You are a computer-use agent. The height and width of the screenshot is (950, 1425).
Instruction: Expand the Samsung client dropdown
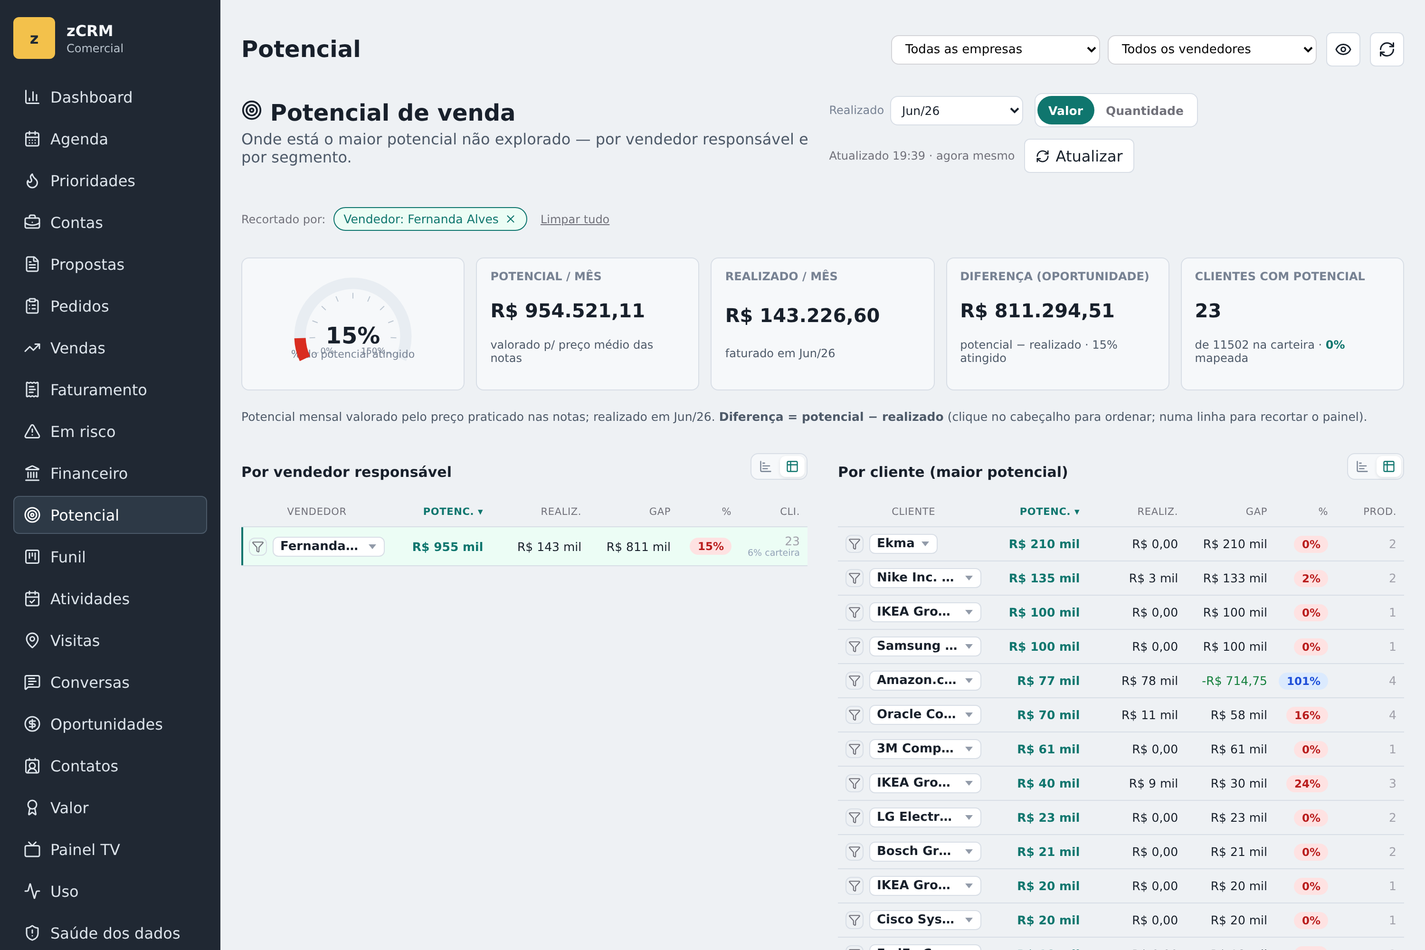point(924,646)
